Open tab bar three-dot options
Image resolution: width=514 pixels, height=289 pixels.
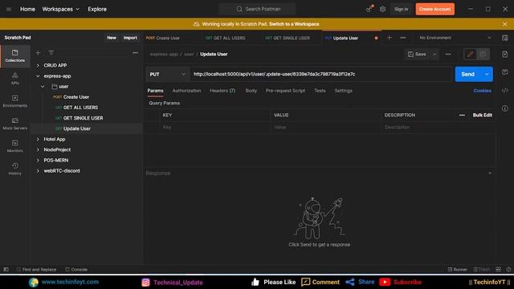pos(403,38)
